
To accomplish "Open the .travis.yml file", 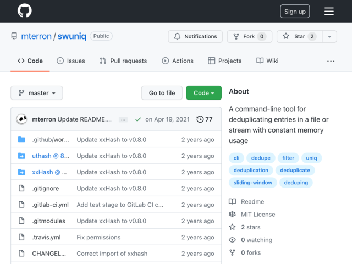I will point(46,237).
